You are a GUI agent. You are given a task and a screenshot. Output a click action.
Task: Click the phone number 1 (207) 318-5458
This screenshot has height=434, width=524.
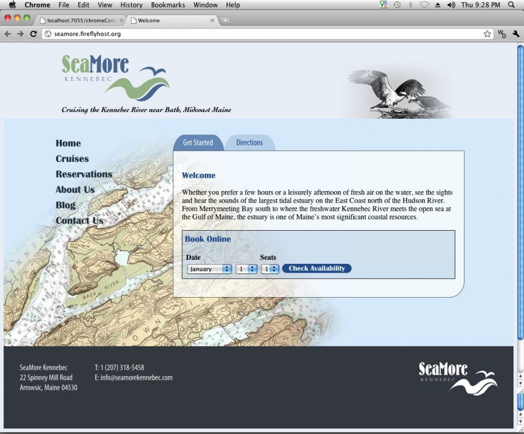click(x=122, y=368)
